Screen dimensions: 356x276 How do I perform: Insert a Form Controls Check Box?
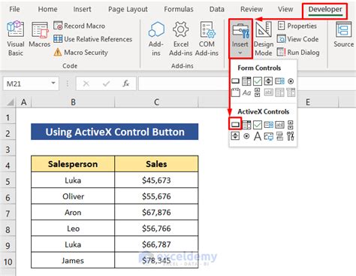[x=258, y=81]
